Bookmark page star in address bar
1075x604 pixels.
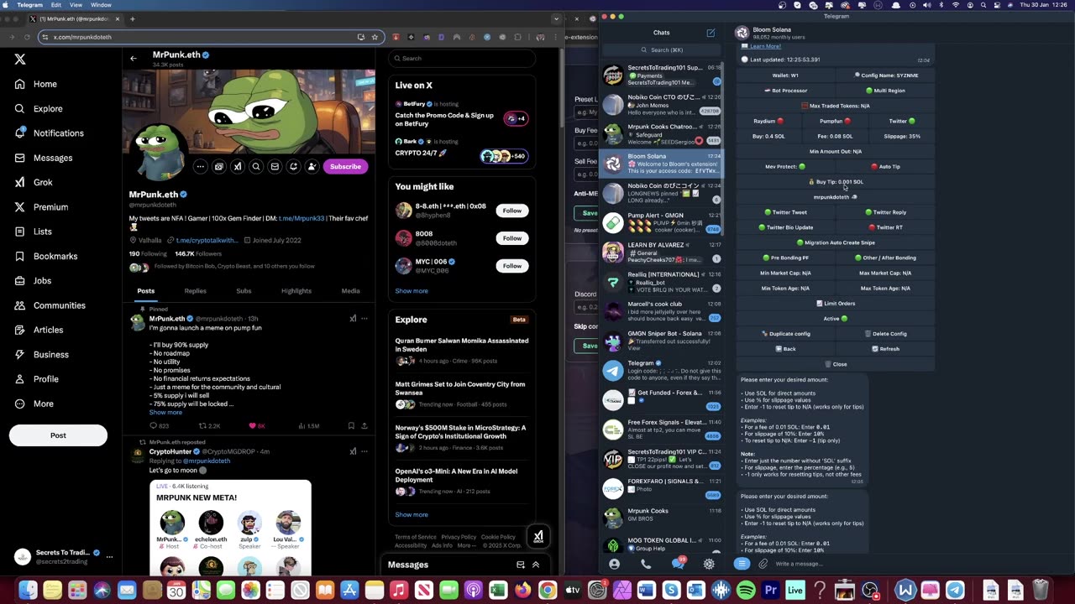375,37
